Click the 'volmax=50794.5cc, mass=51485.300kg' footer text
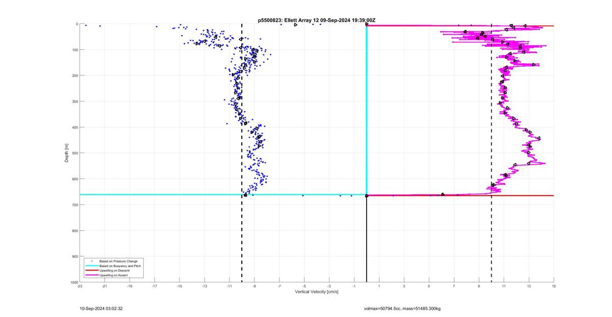 pos(402,309)
